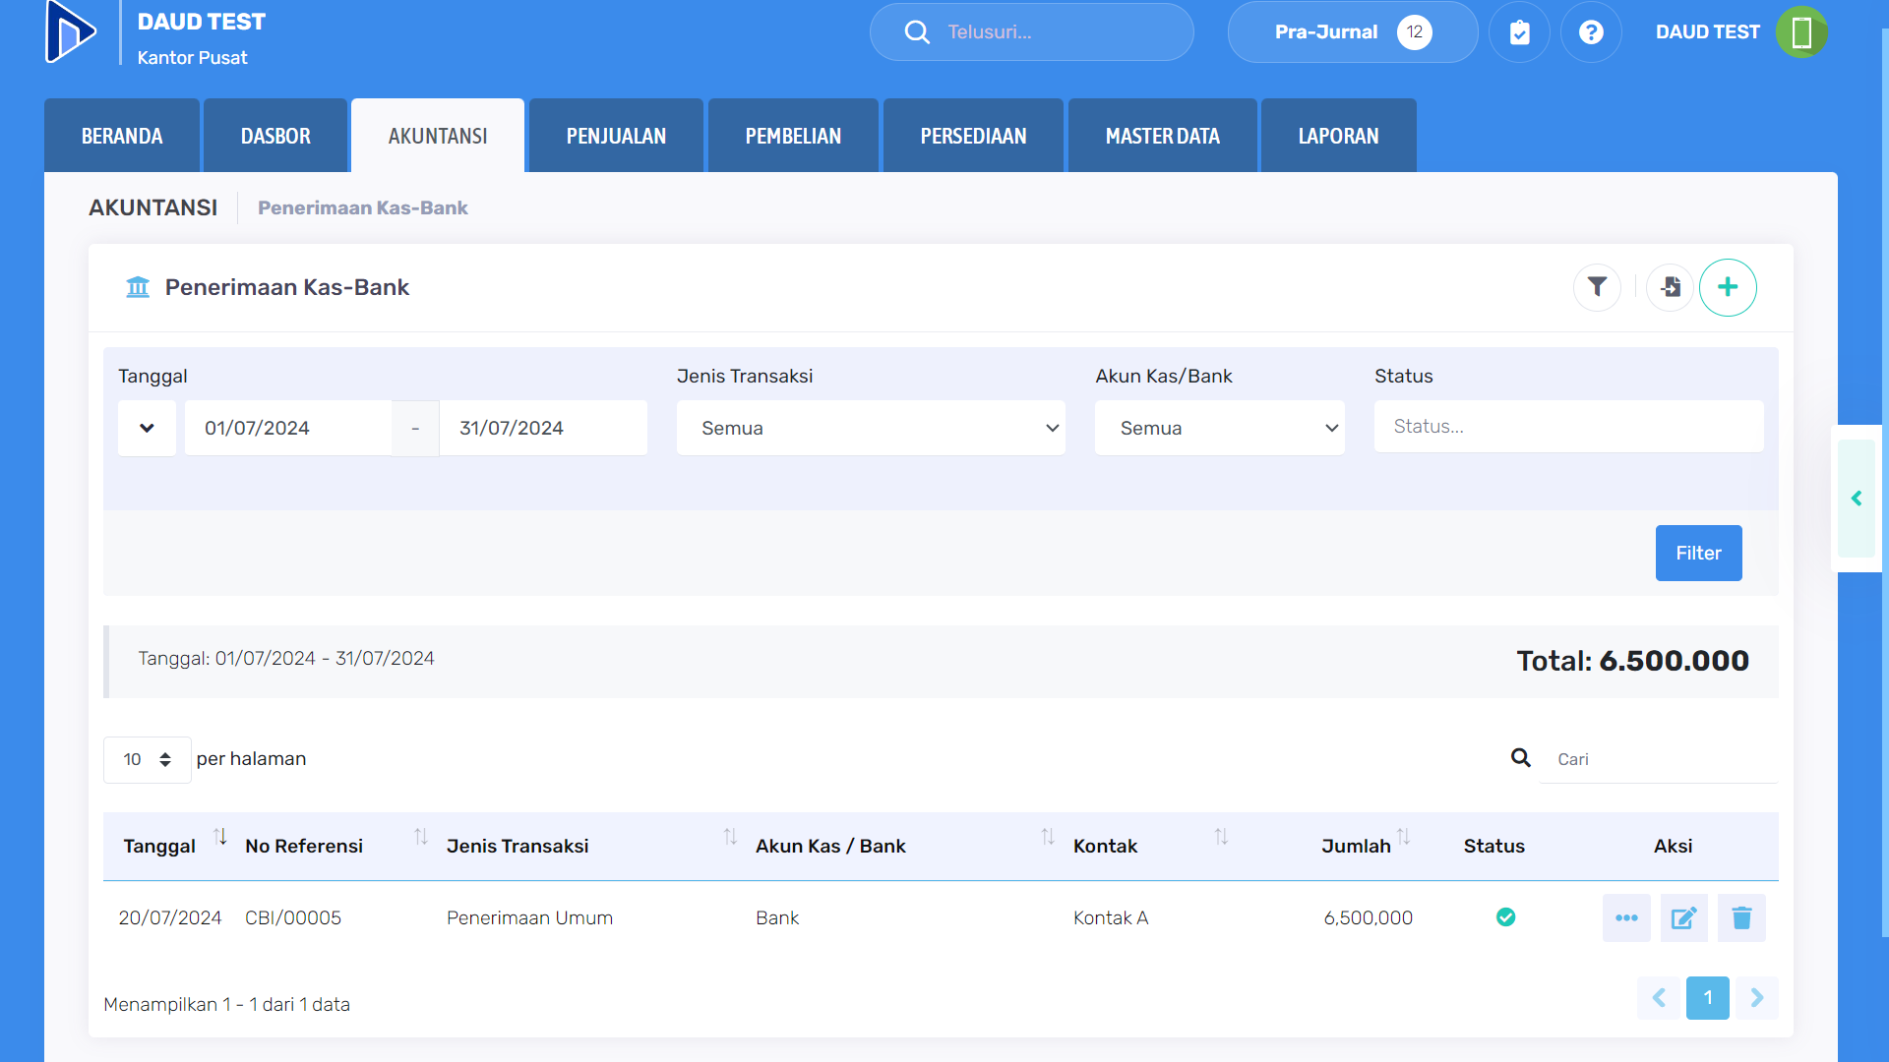The width and height of the screenshot is (1889, 1062).
Task: Sort by Akun Kas / Bank arrows
Action: (1048, 837)
